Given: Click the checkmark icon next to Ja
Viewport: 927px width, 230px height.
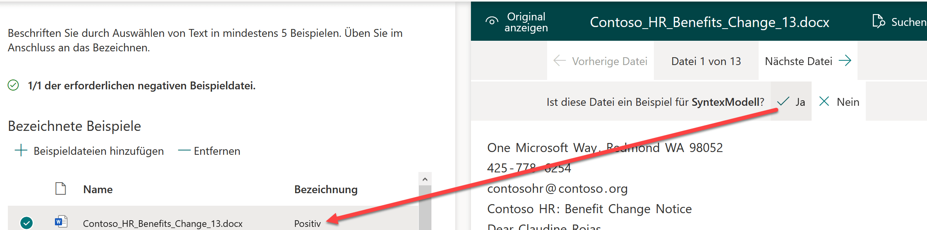Looking at the screenshot, I should pyautogui.click(x=783, y=101).
